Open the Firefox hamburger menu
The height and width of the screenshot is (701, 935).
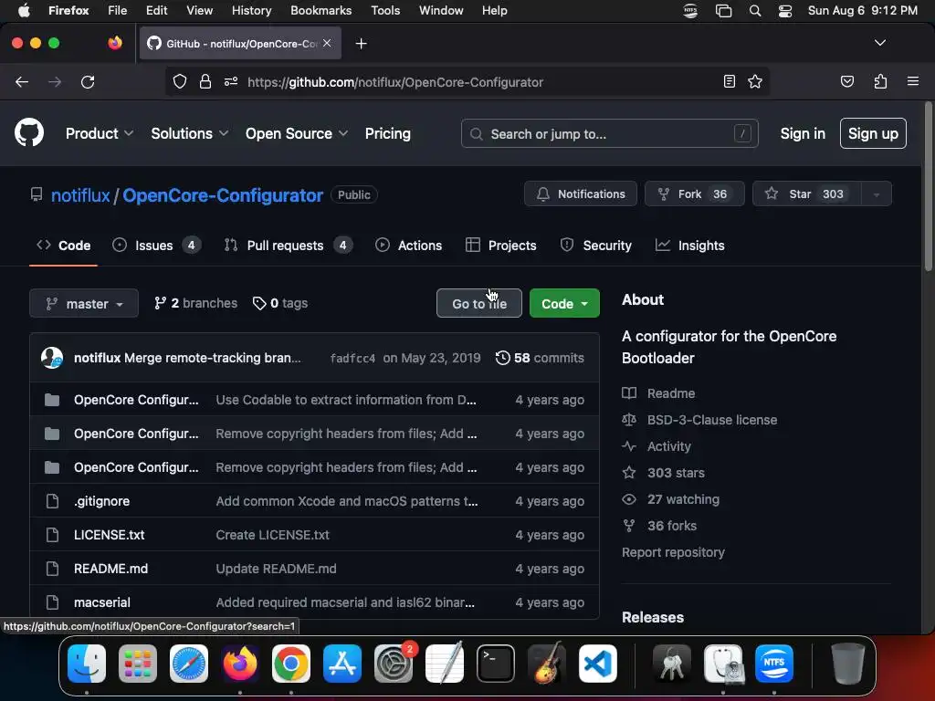tap(912, 81)
